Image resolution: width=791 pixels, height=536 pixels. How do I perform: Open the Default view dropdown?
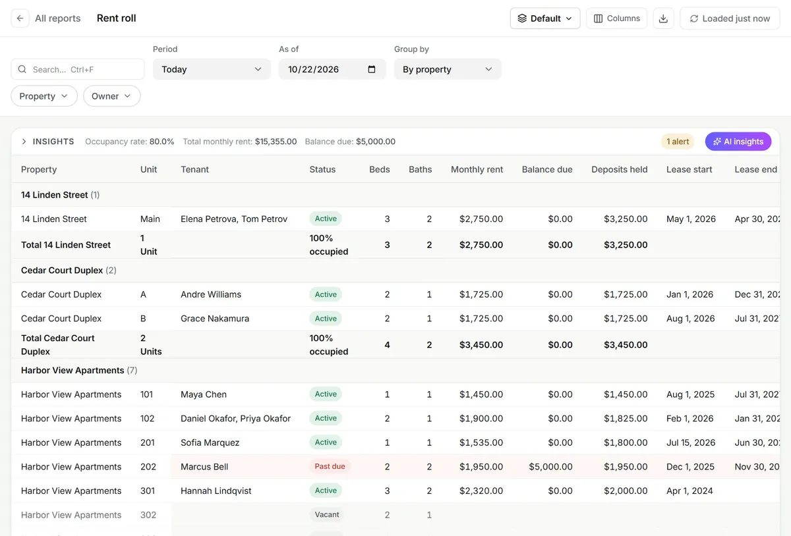click(x=545, y=18)
